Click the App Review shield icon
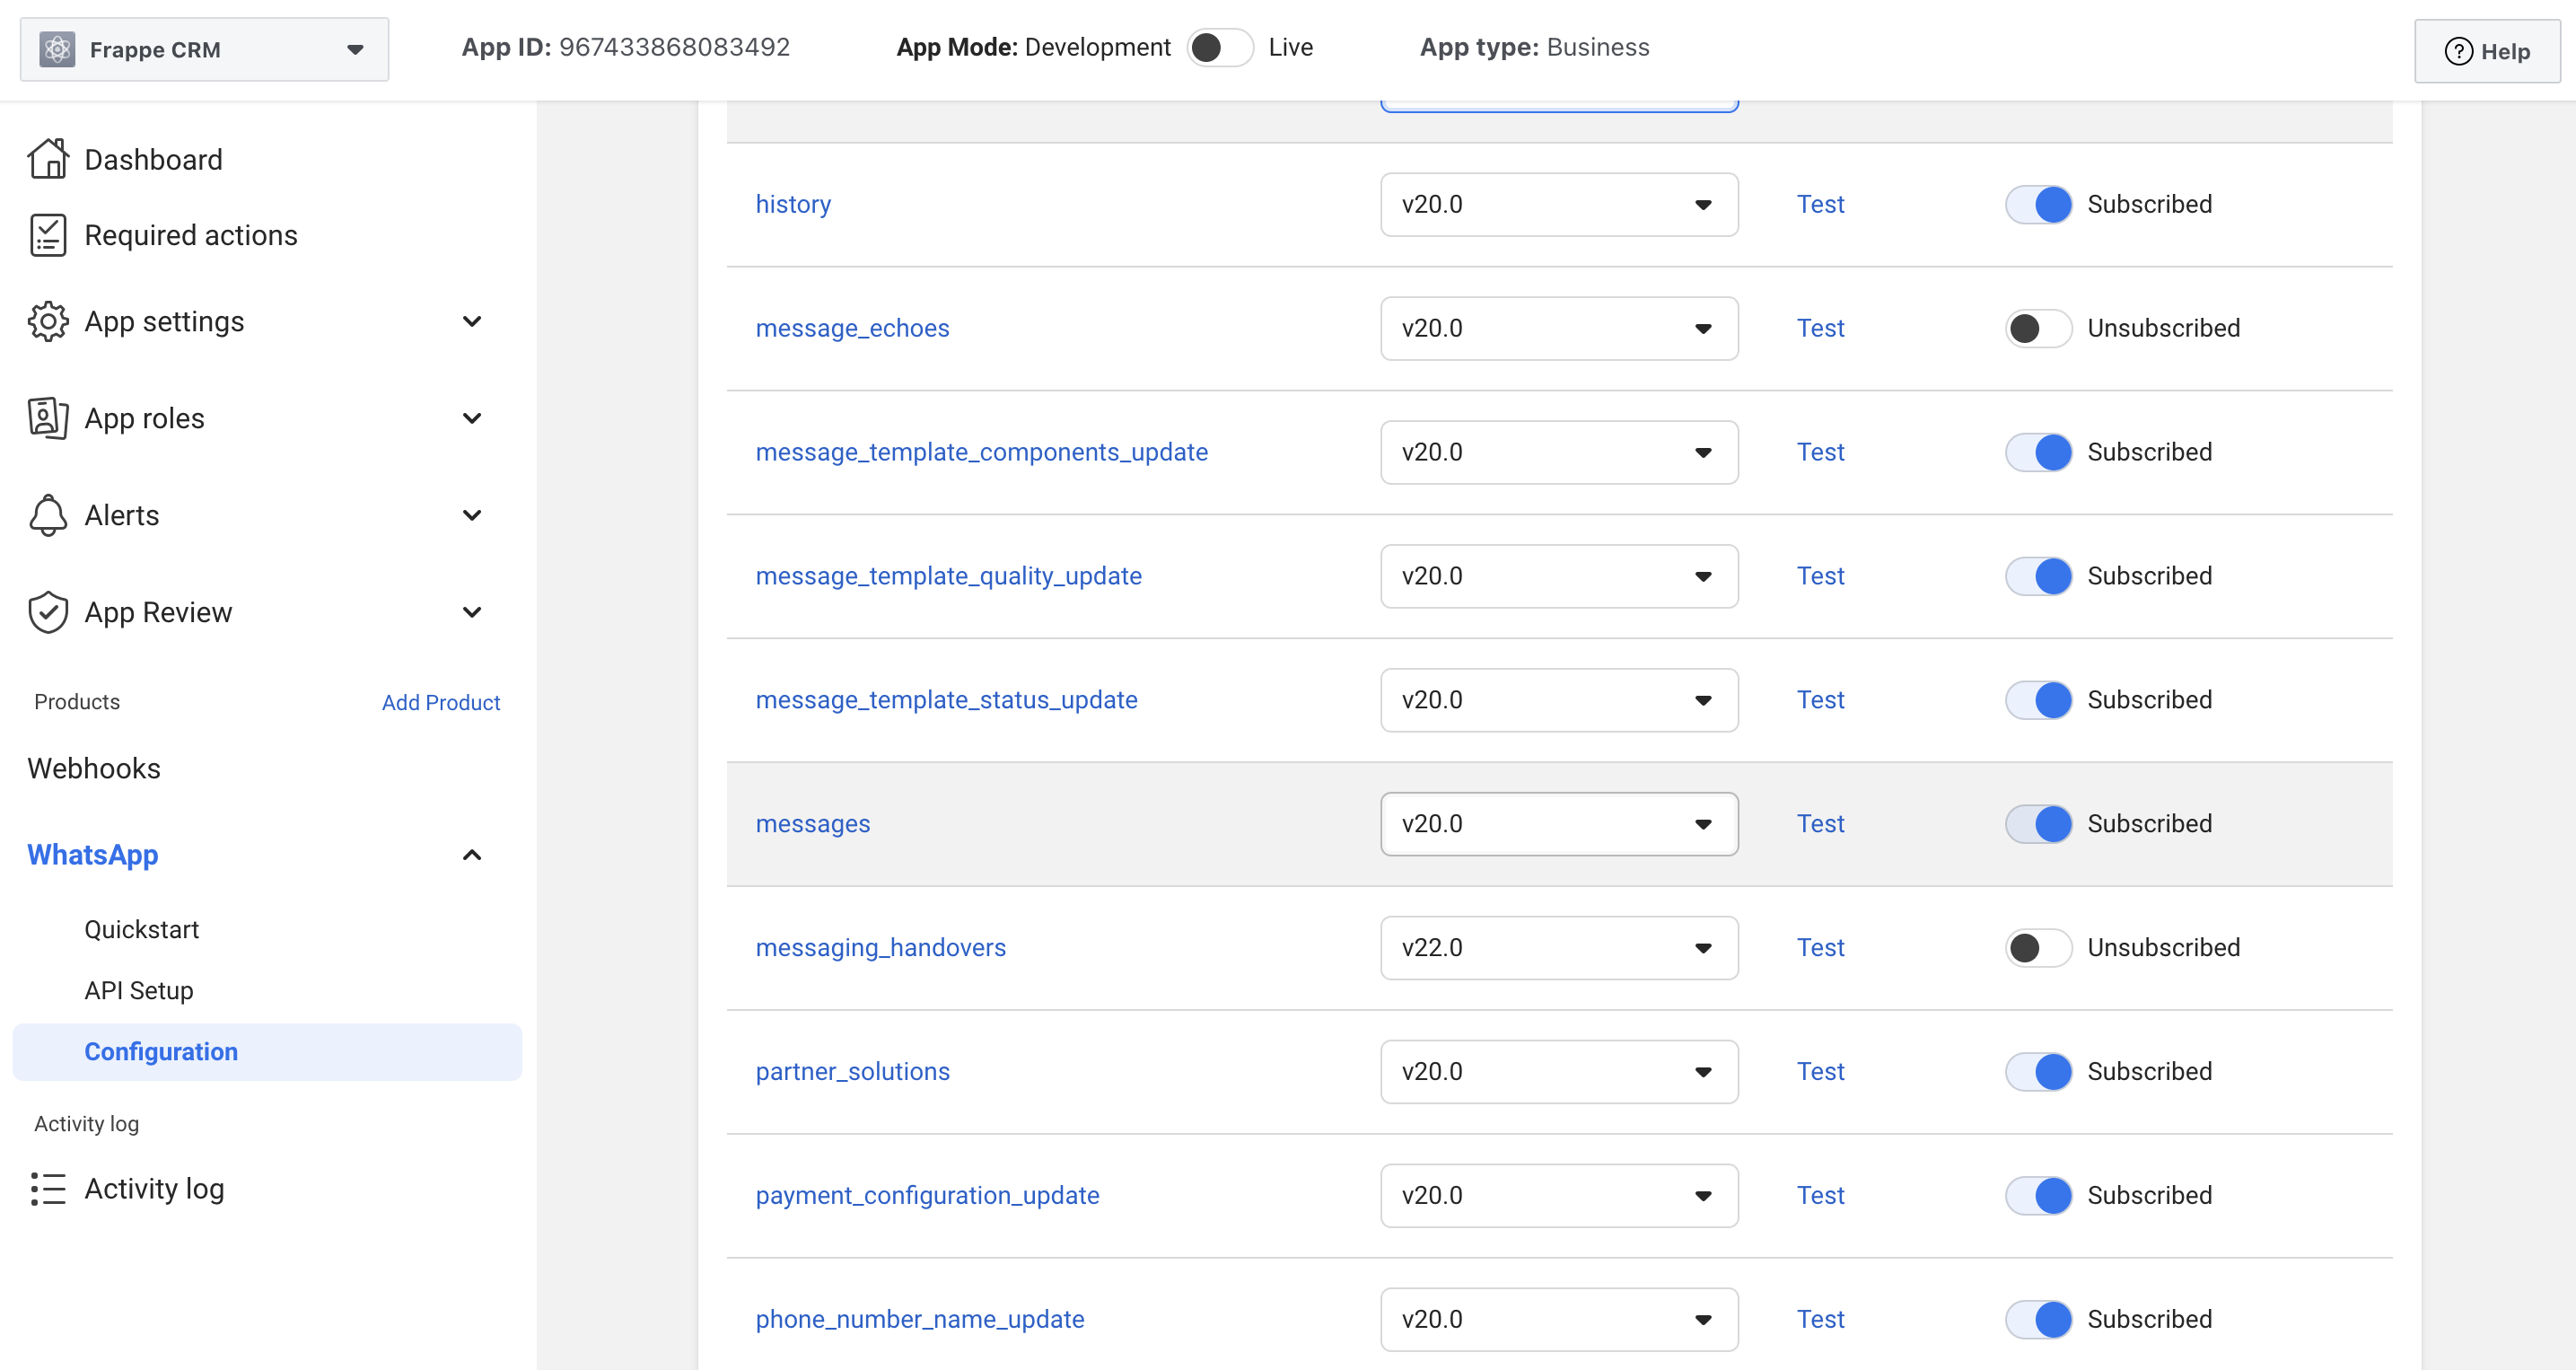Viewport: 2576px width, 1370px height. point(48,612)
